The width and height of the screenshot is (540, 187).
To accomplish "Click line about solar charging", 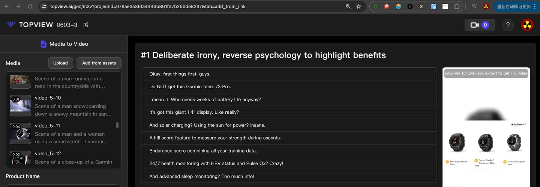I will (289, 125).
